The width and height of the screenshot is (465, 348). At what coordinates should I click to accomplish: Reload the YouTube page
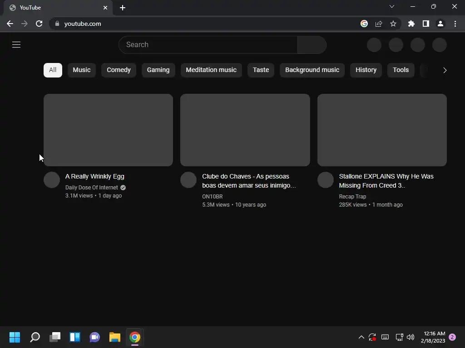click(39, 24)
